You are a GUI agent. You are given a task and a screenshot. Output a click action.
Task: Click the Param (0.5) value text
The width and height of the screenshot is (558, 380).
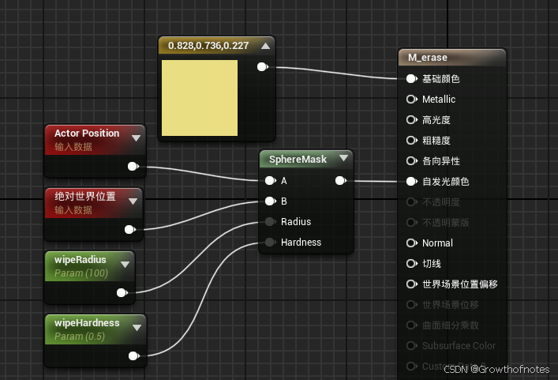80,337
